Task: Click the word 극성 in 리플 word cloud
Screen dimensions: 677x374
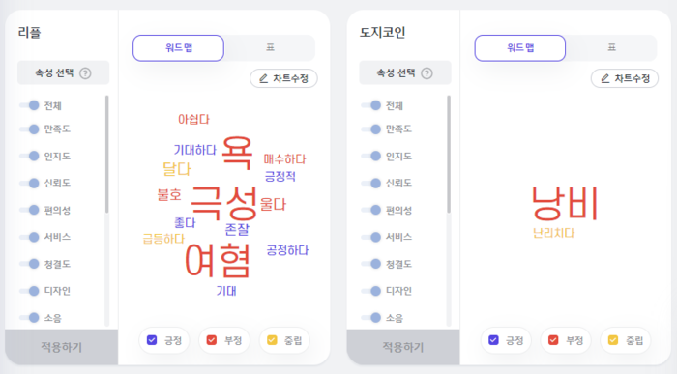Action: click(224, 203)
